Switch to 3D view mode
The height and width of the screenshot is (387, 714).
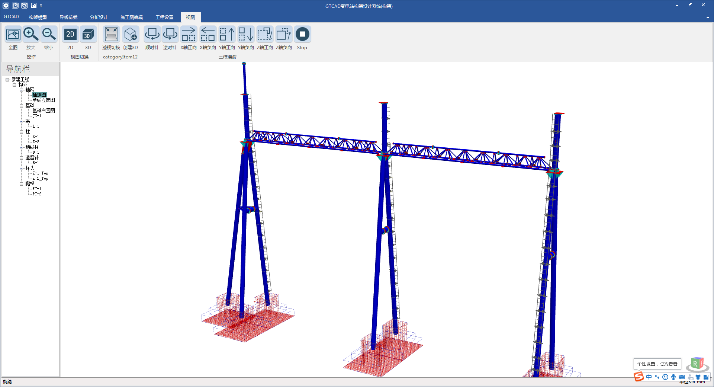[x=88, y=35]
